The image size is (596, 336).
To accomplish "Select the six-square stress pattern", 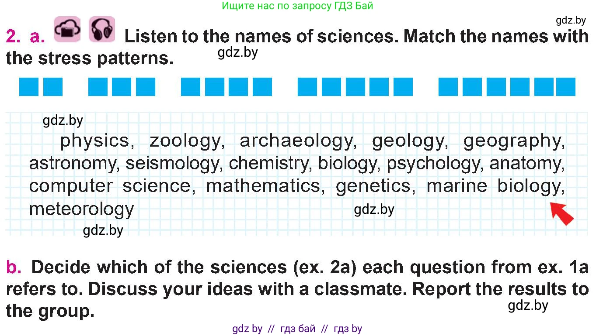I will (x=507, y=87).
